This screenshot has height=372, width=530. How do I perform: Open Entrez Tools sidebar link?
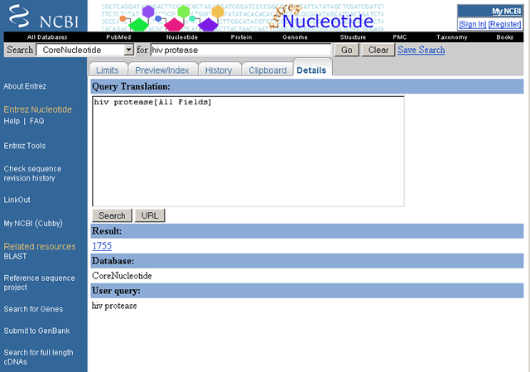(x=25, y=146)
